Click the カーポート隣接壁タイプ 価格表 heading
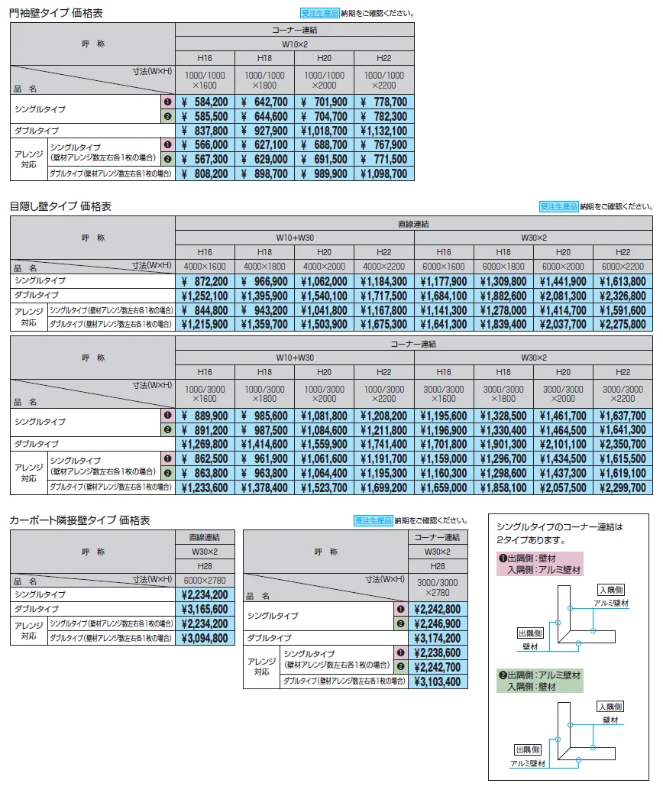 tap(79, 520)
